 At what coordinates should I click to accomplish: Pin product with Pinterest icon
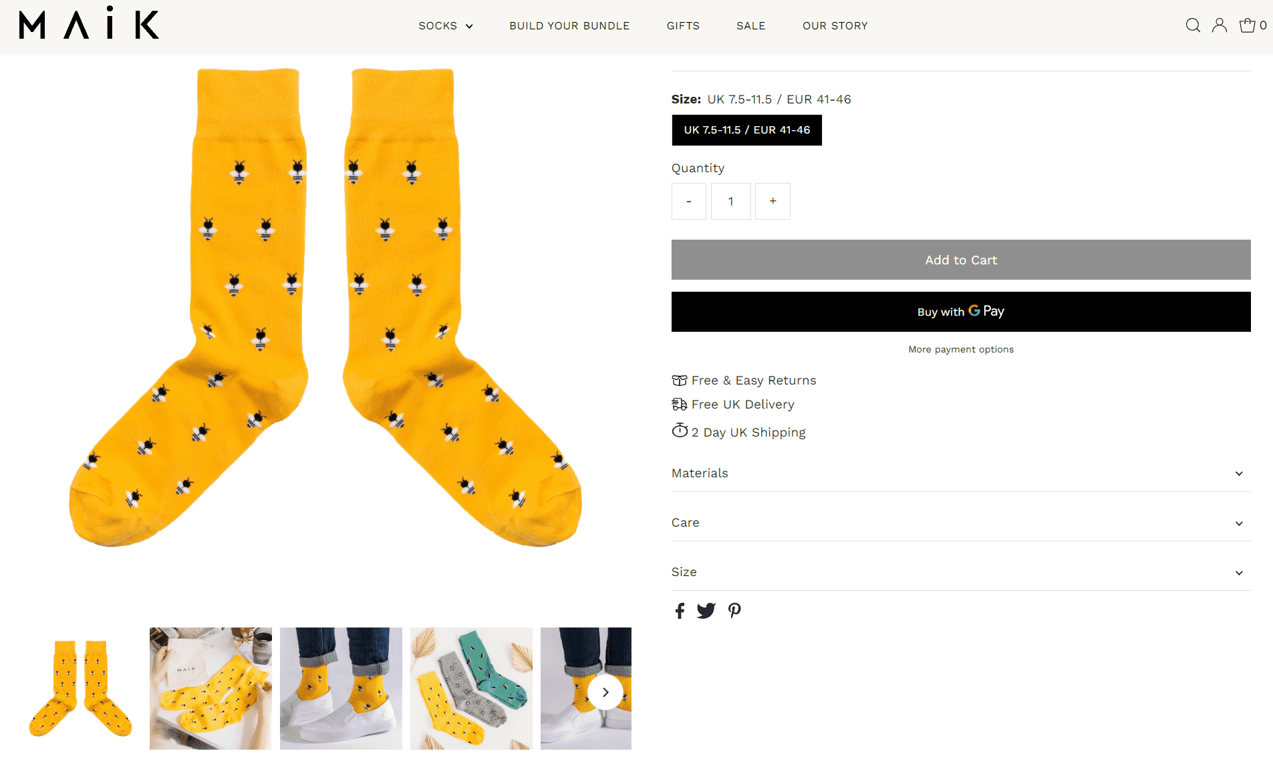pyautogui.click(x=734, y=611)
